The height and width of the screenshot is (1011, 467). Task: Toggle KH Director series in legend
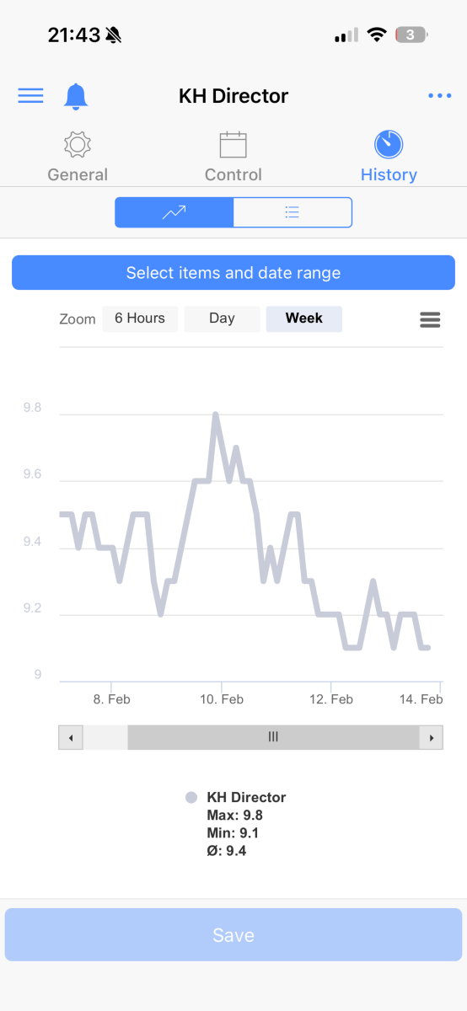237,797
